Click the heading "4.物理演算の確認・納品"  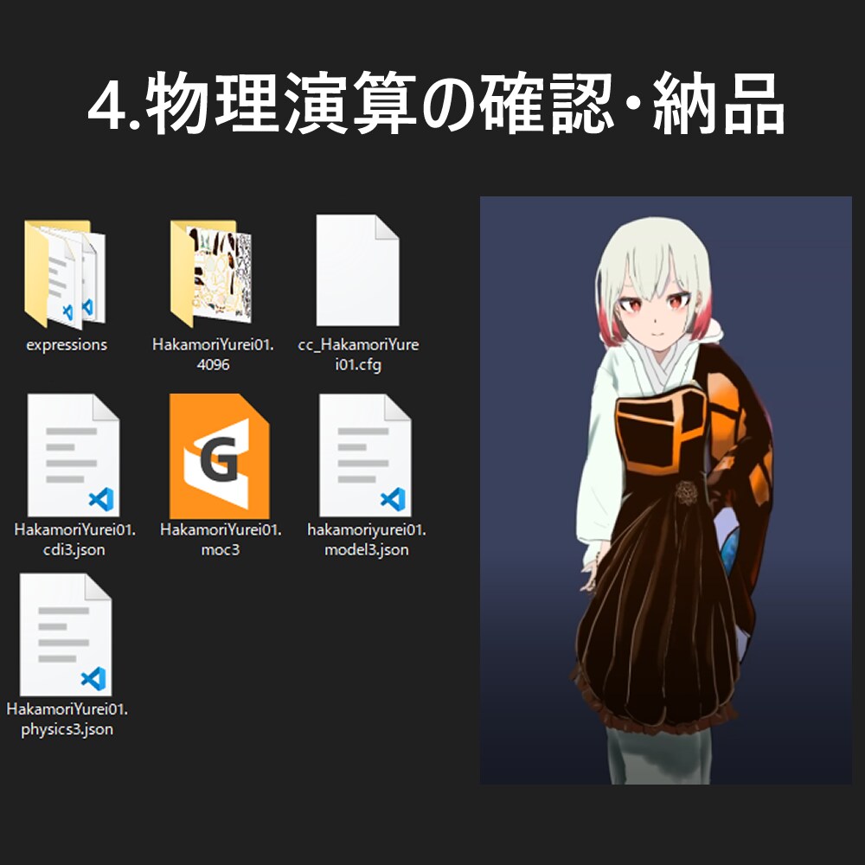(x=436, y=103)
